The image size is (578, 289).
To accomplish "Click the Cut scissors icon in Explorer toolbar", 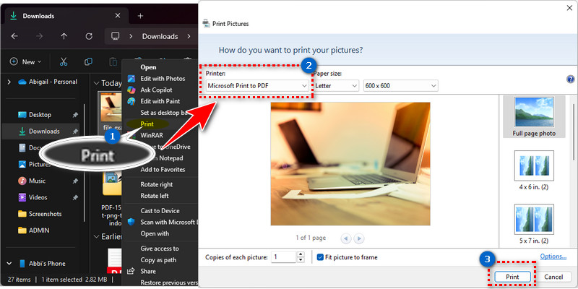I will coord(64,61).
